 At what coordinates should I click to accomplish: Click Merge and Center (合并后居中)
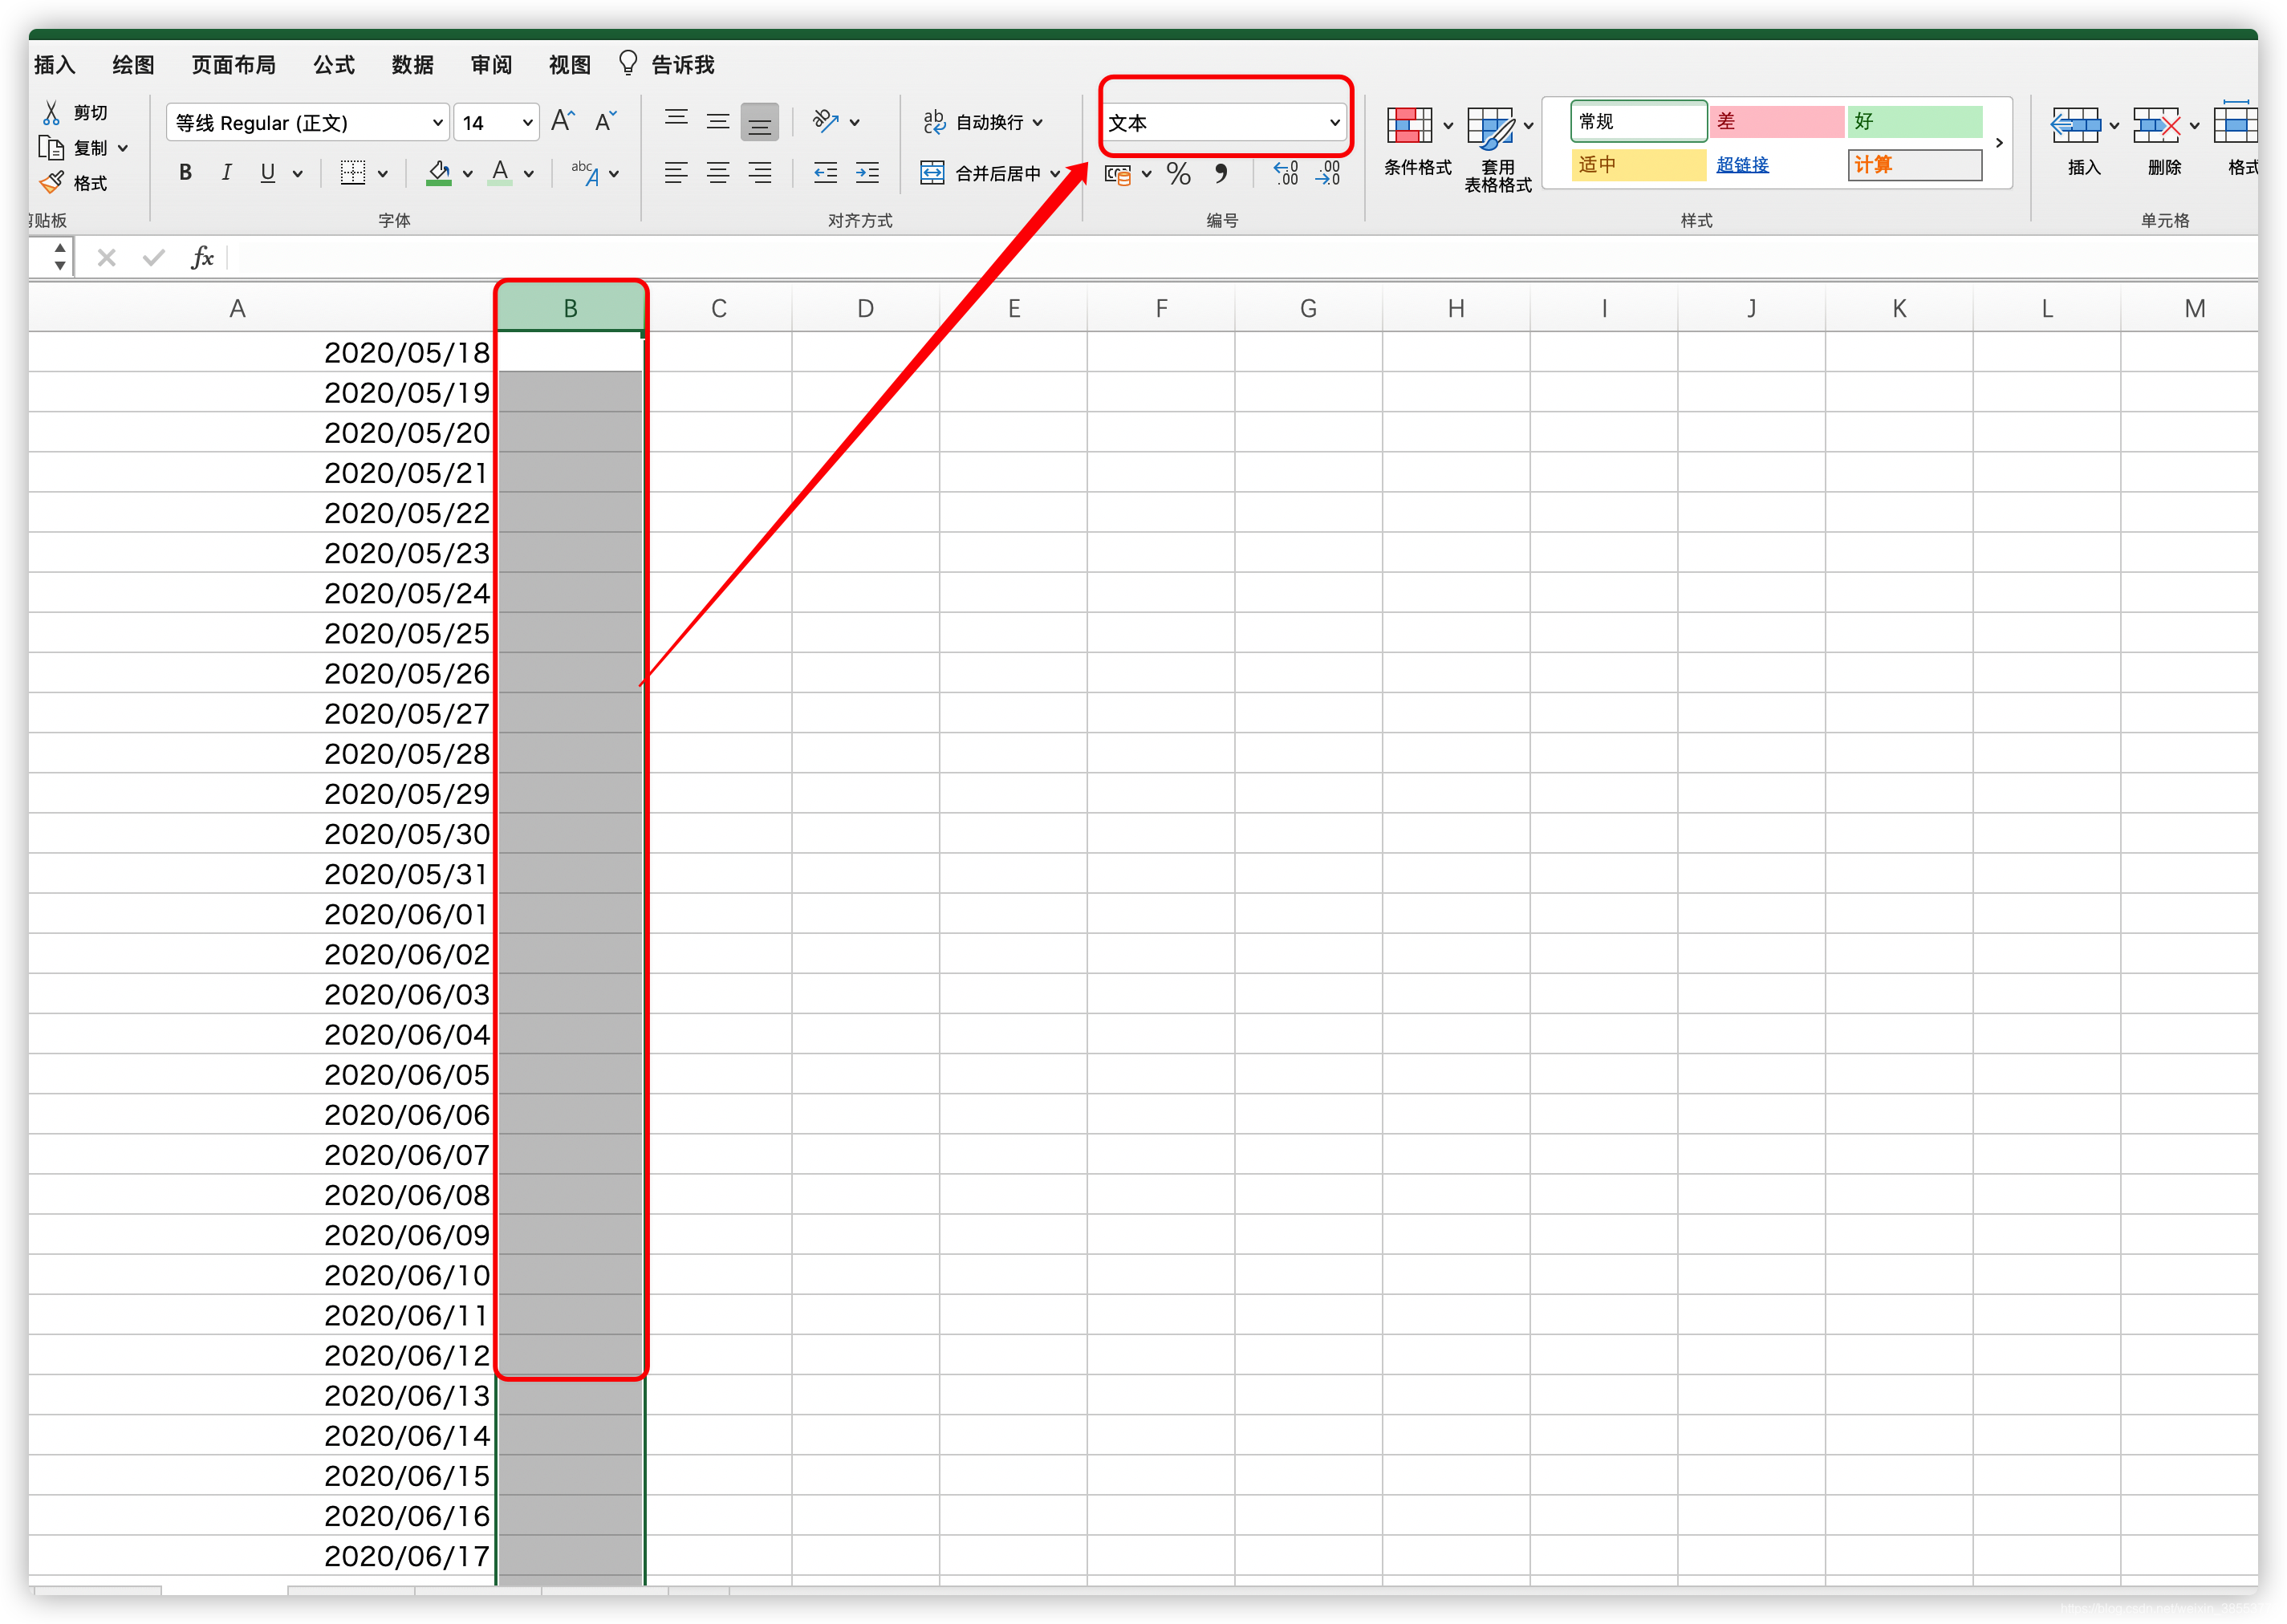pyautogui.click(x=980, y=173)
